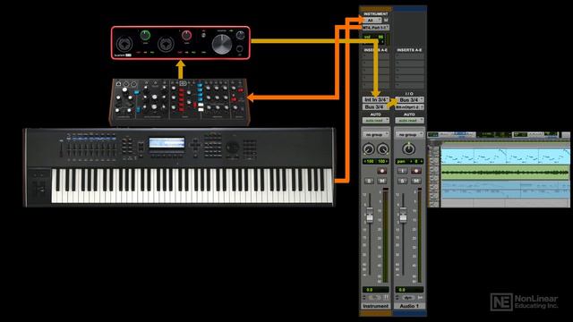This screenshot has height=322, width=573.
Task: Open the MIDI input selector showing All
Action: coord(372,21)
